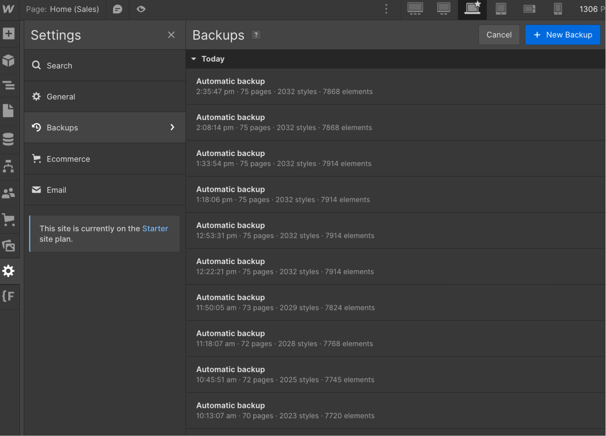Open Backups help via the question mark
This screenshot has width=606, height=436.
tap(256, 35)
